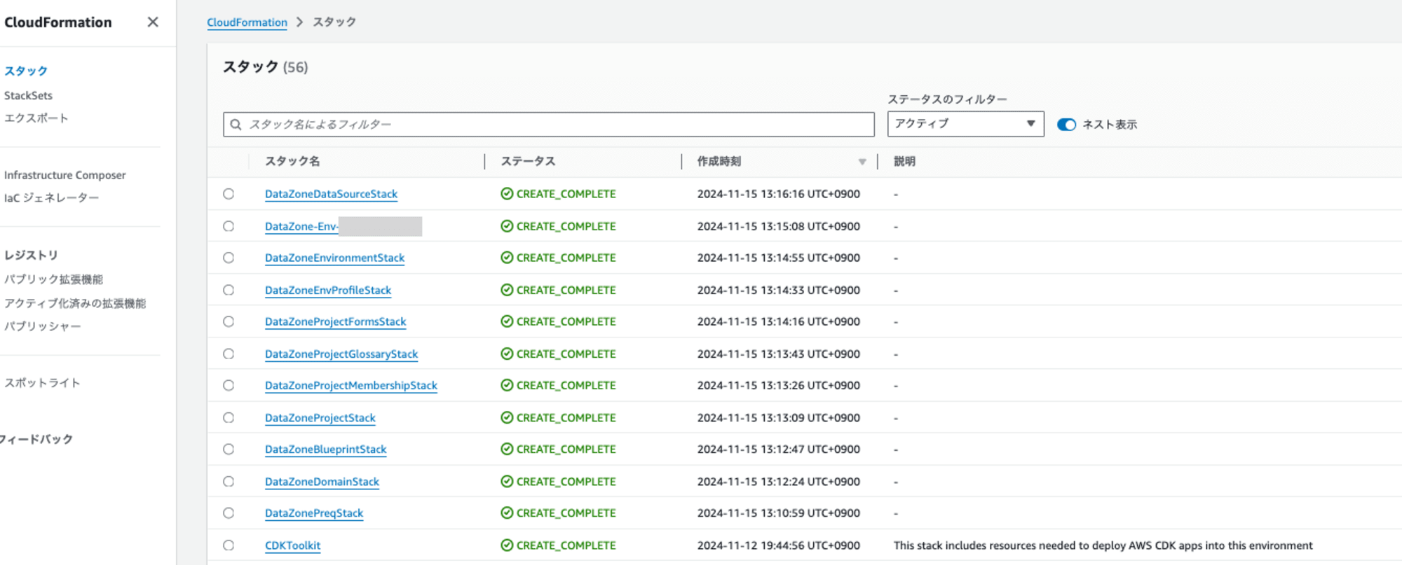Click the CloudFormation breadcrumb link
This screenshot has width=1402, height=565.
pos(247,22)
